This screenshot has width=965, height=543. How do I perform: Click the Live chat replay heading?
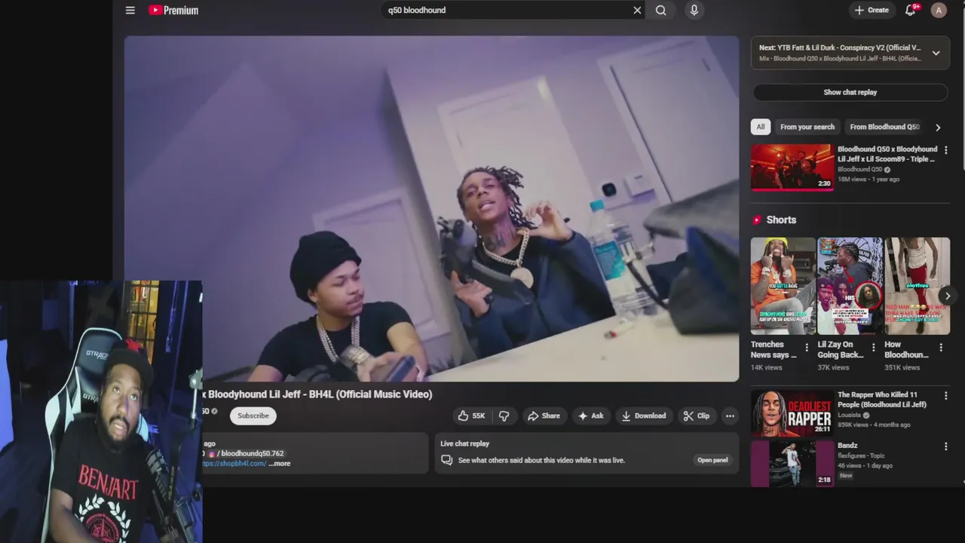click(x=464, y=443)
